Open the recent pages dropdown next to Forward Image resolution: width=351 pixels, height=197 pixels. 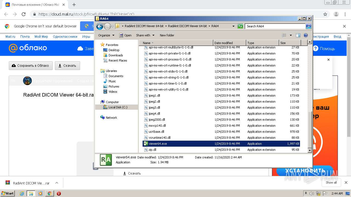(112, 27)
